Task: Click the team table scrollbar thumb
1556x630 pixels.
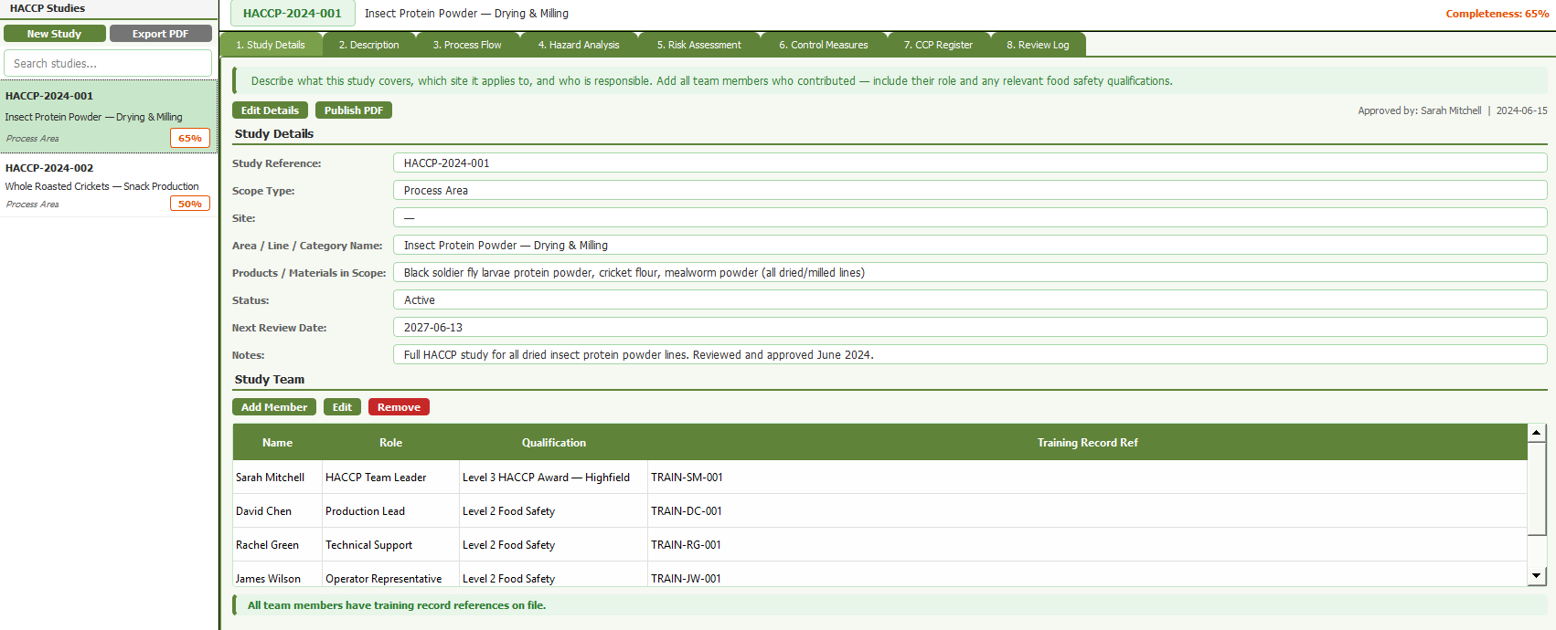Action: click(1537, 488)
